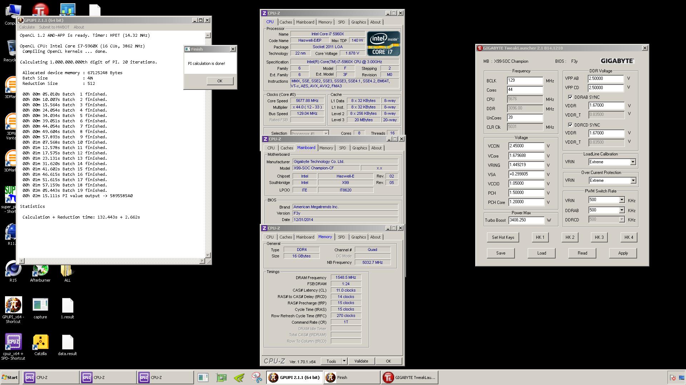
Task: Switch to GIGABYTE TweakLauncher taskbar item
Action: [x=410, y=377]
